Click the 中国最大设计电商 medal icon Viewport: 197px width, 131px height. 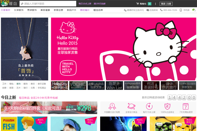pyautogui.click(x=112, y=106)
